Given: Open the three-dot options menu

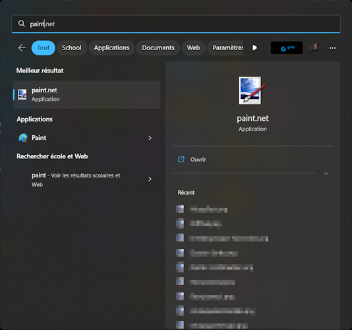Looking at the screenshot, I should point(332,48).
